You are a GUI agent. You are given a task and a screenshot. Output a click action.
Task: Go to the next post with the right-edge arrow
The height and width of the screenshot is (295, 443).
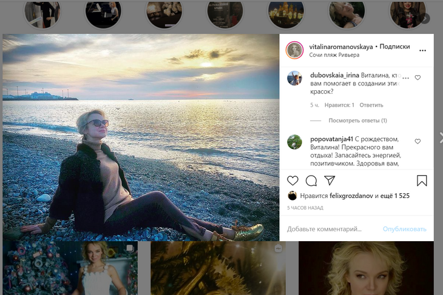(x=441, y=138)
